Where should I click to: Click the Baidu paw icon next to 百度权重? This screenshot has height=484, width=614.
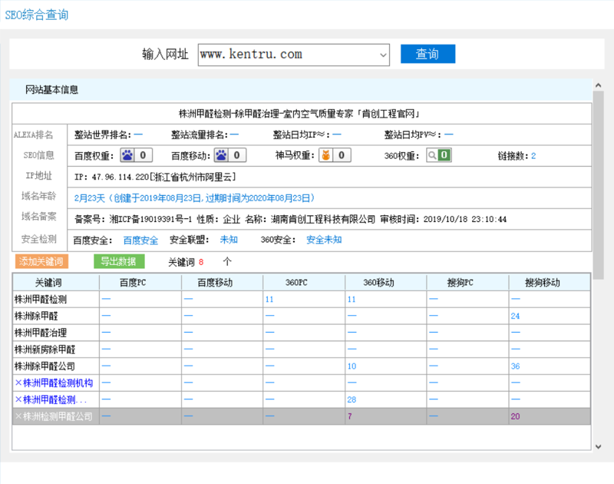pos(127,155)
